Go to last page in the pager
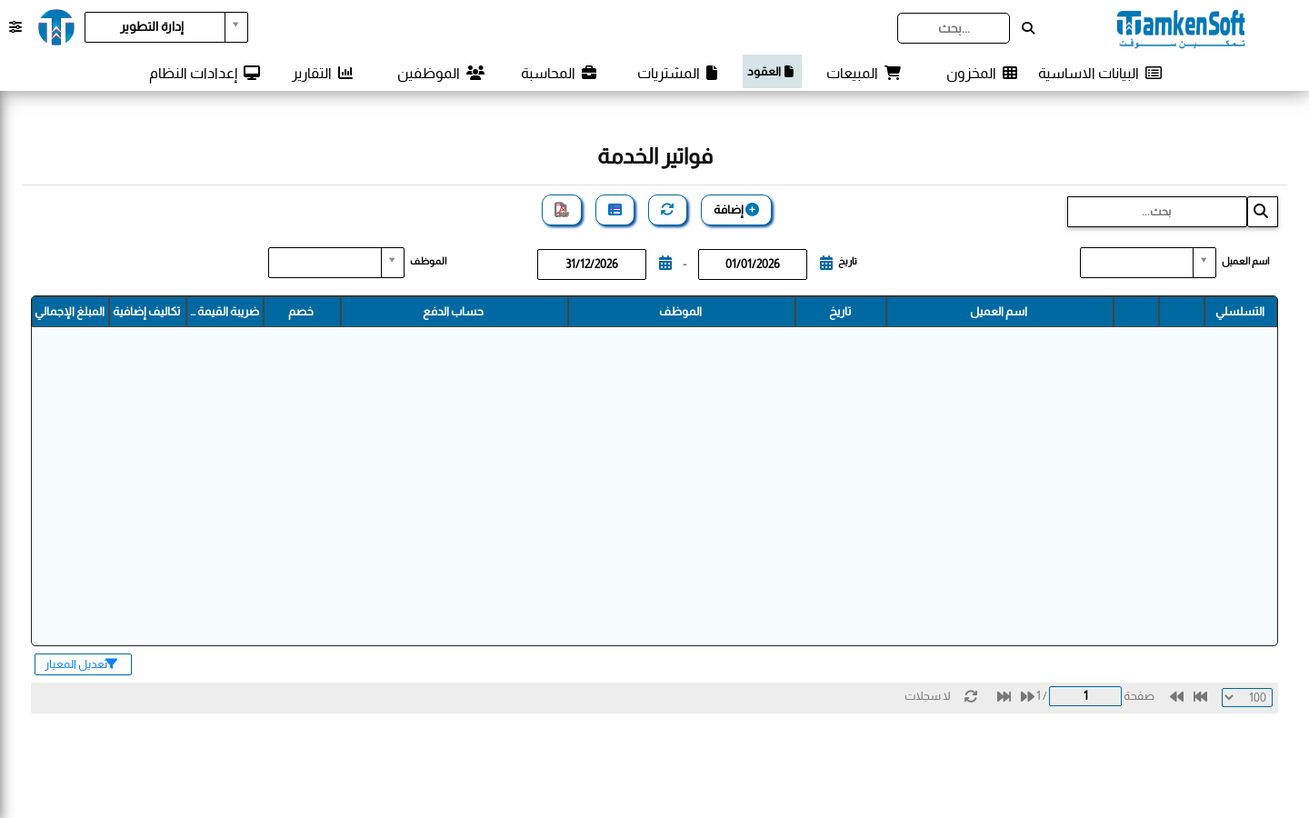The width and height of the screenshot is (1309, 818). (1004, 697)
